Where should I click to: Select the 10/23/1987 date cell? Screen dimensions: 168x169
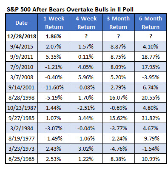22,108
